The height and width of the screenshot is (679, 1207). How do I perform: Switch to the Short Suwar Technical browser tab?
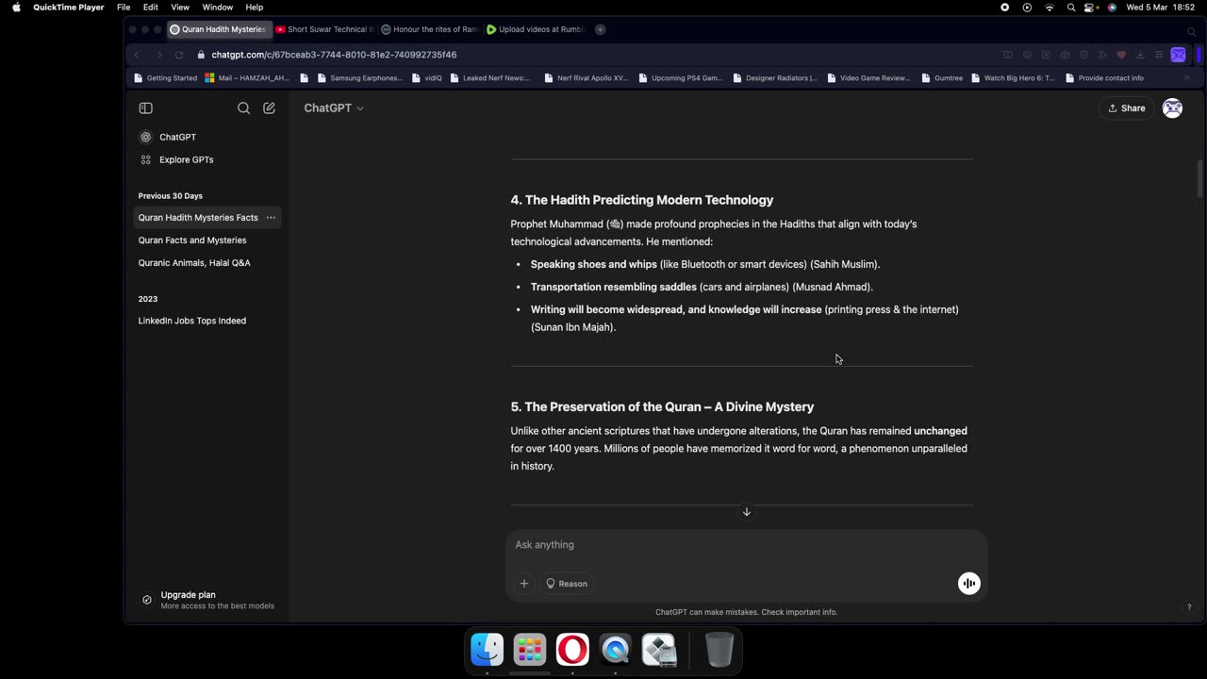[324, 29]
